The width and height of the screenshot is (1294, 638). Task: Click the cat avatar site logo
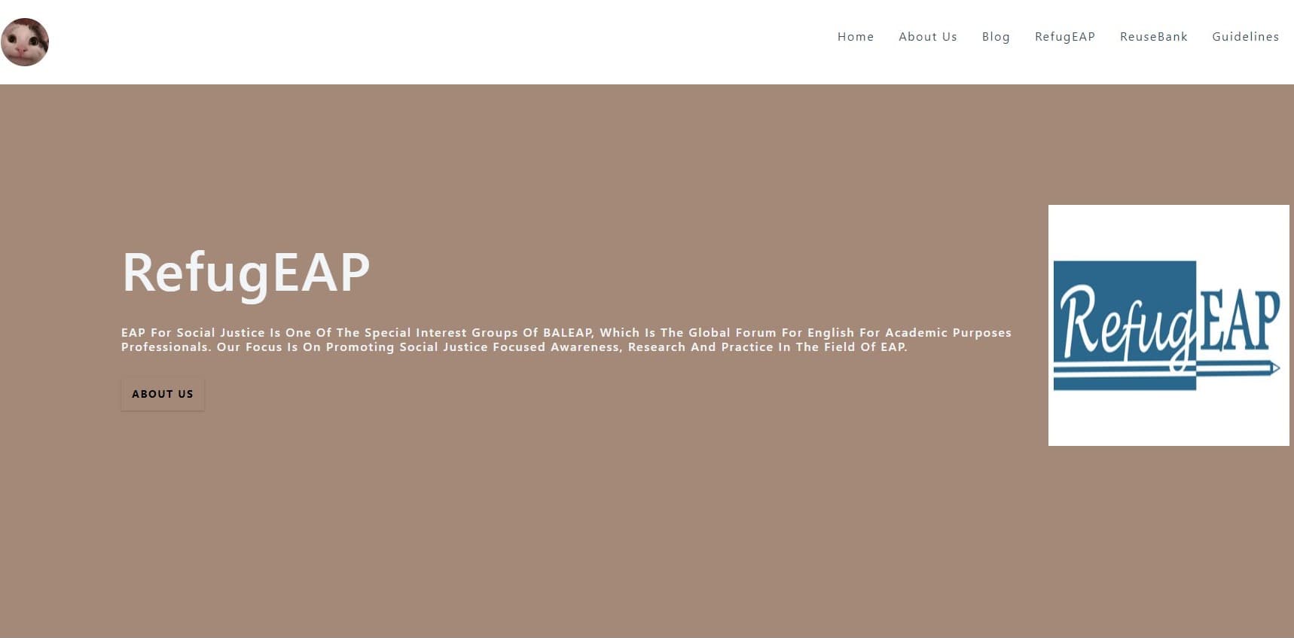25,42
